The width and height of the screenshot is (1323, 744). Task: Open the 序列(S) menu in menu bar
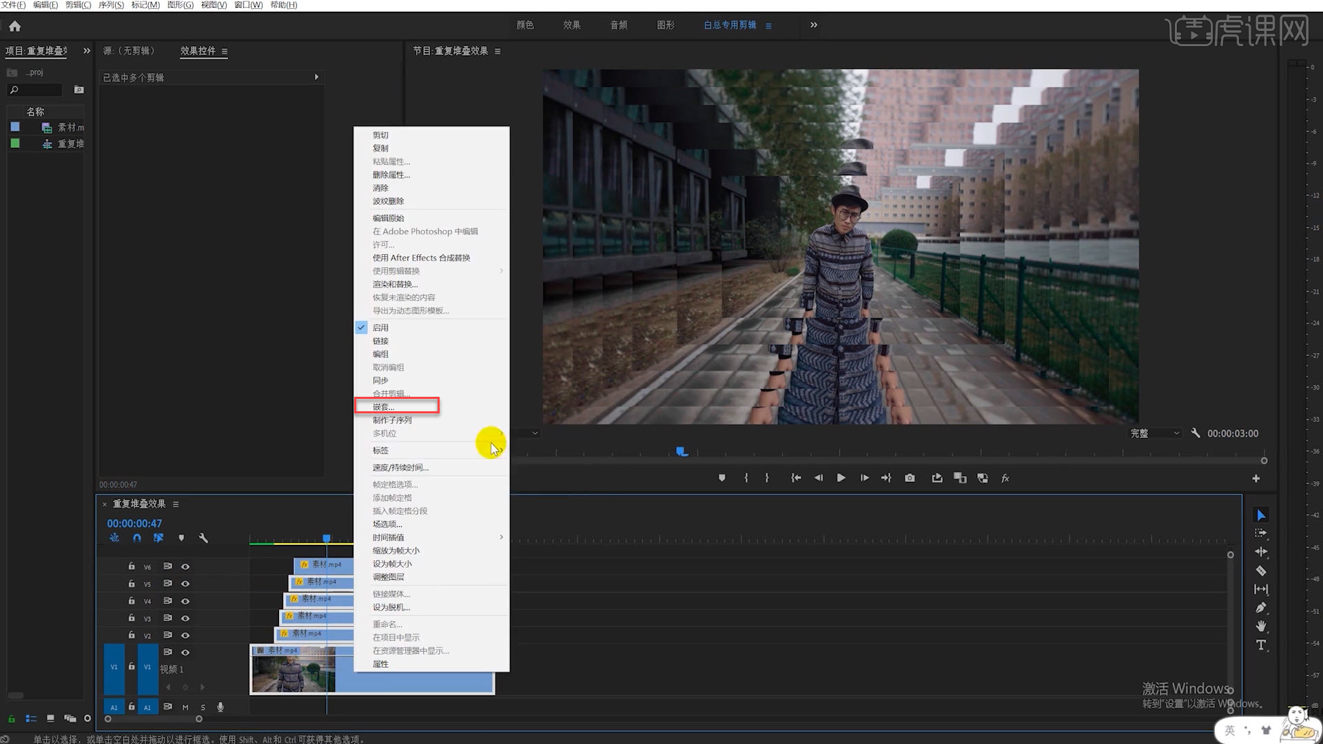pos(111,5)
